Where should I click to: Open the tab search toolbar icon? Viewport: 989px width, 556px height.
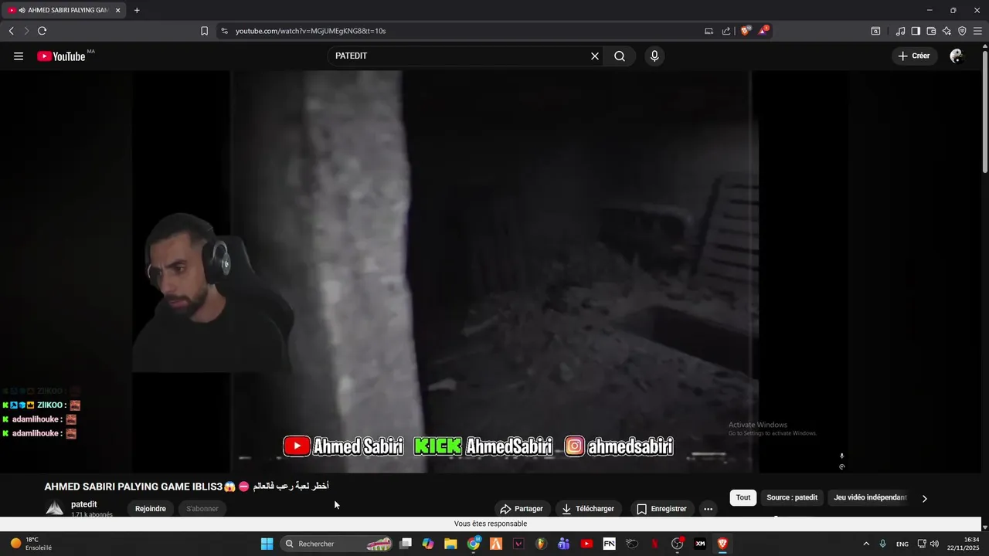coord(875,31)
